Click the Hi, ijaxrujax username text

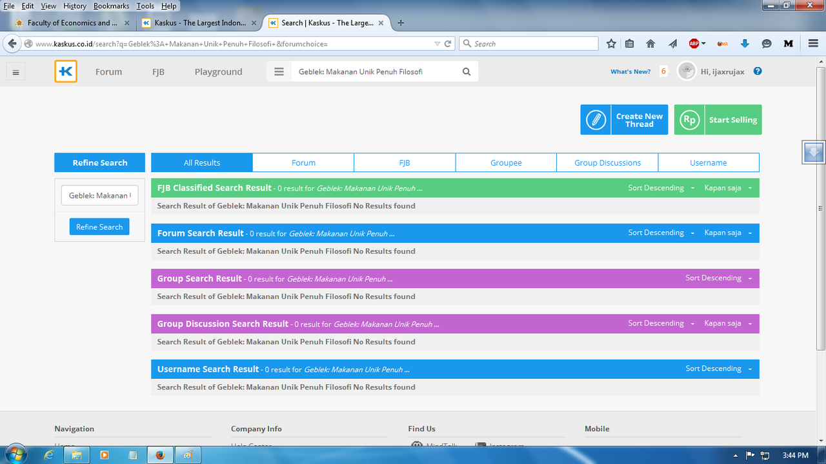tap(722, 72)
